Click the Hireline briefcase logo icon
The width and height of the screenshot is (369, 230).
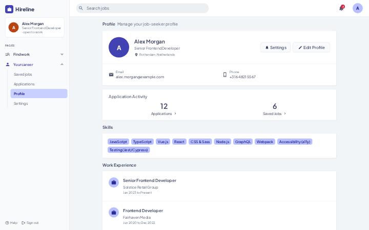click(9, 9)
